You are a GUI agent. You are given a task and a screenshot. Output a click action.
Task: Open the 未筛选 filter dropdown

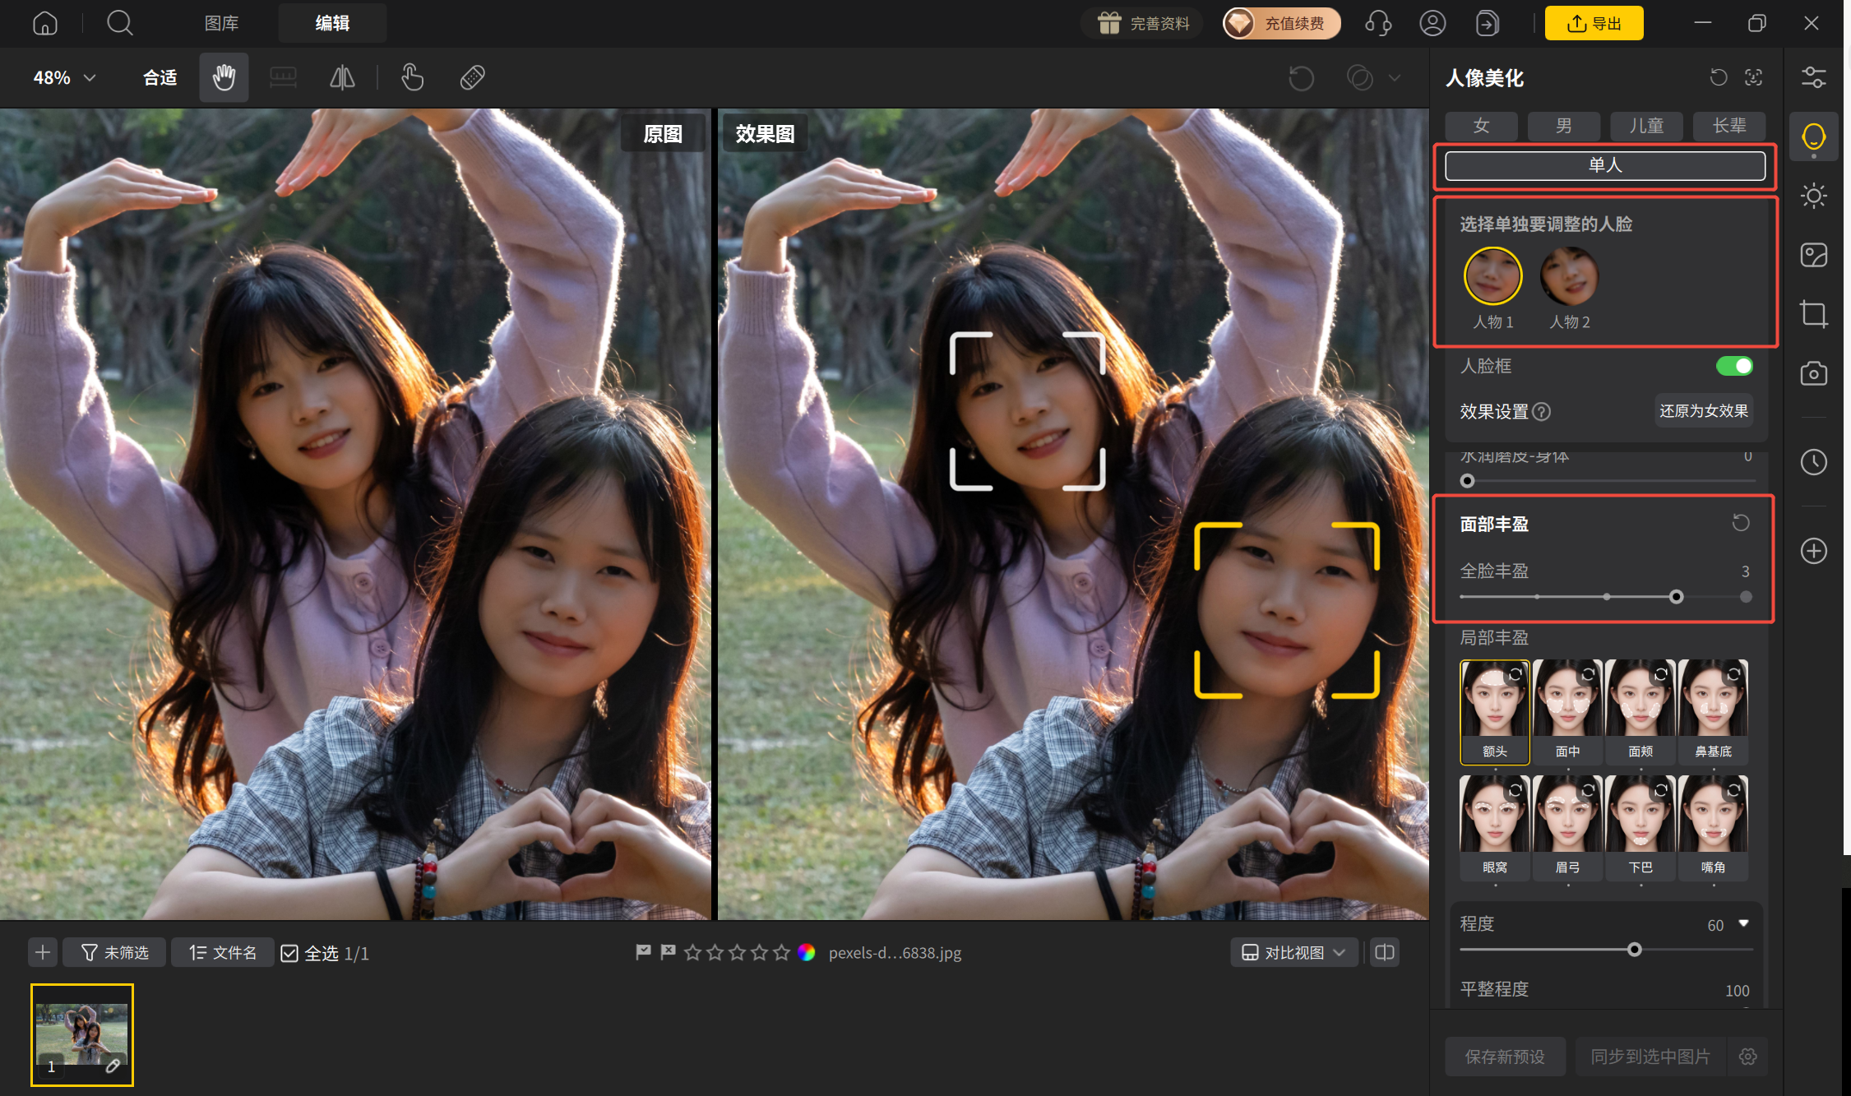[x=114, y=952]
